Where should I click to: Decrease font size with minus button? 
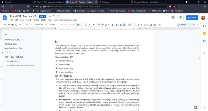[65, 25]
